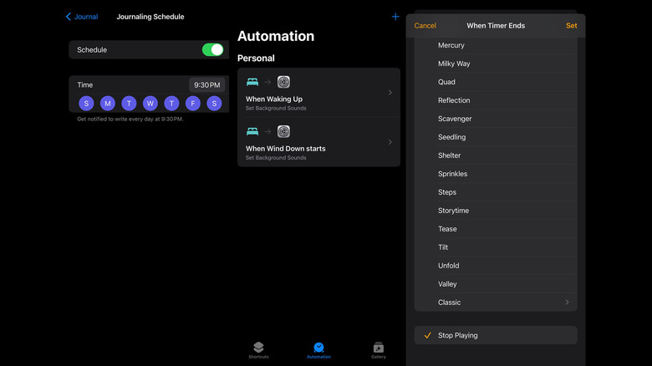Select the Shelter sound
Image resolution: width=652 pixels, height=366 pixels.
tap(496, 155)
